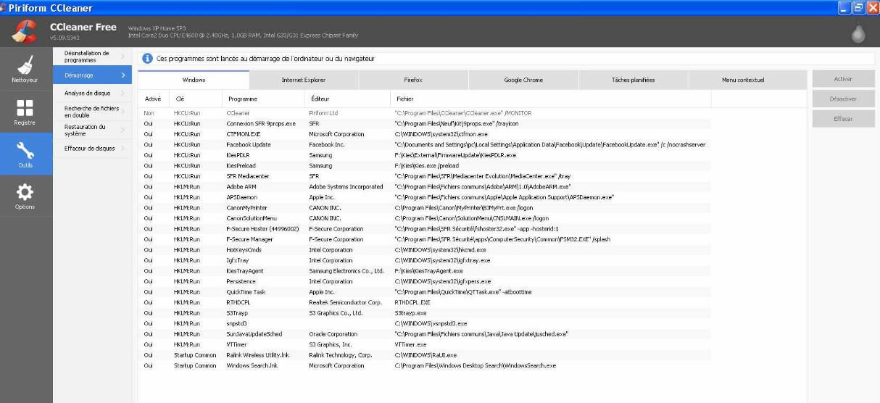Switch to the Internet Explorer tab

tap(304, 80)
